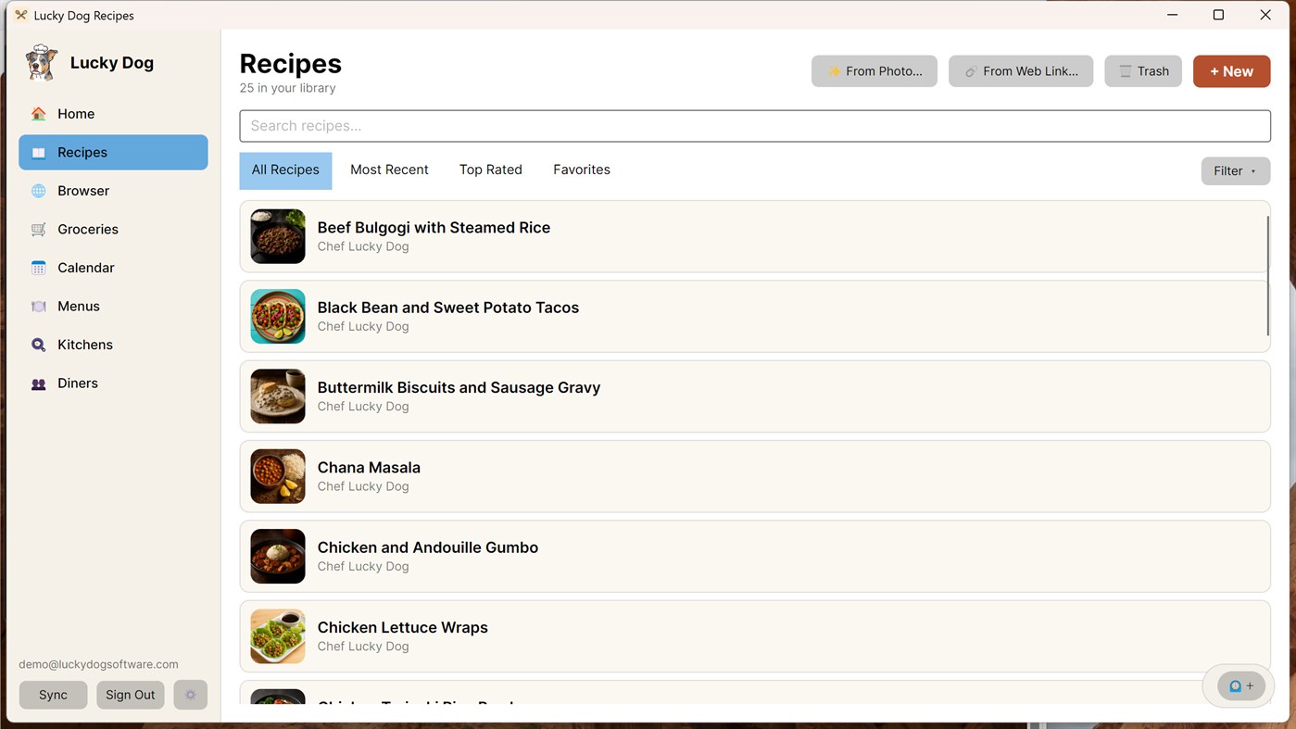Open Chicken and Andouille Gumbo title
This screenshot has width=1296, height=729.
[428, 547]
